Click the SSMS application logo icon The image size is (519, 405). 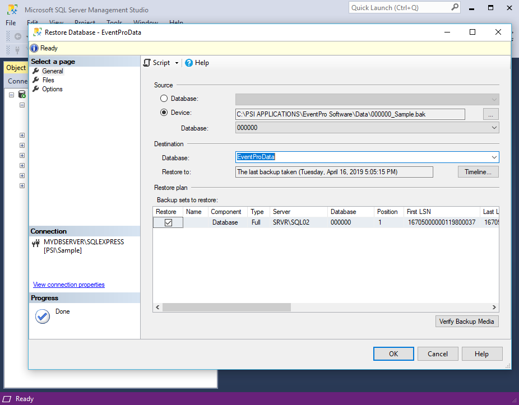(12, 10)
